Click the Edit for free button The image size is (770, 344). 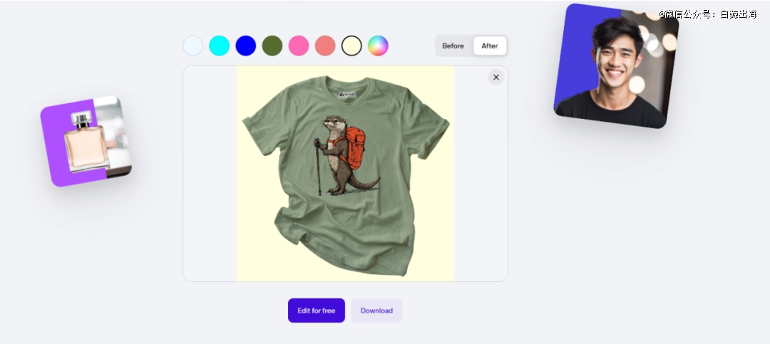317,311
